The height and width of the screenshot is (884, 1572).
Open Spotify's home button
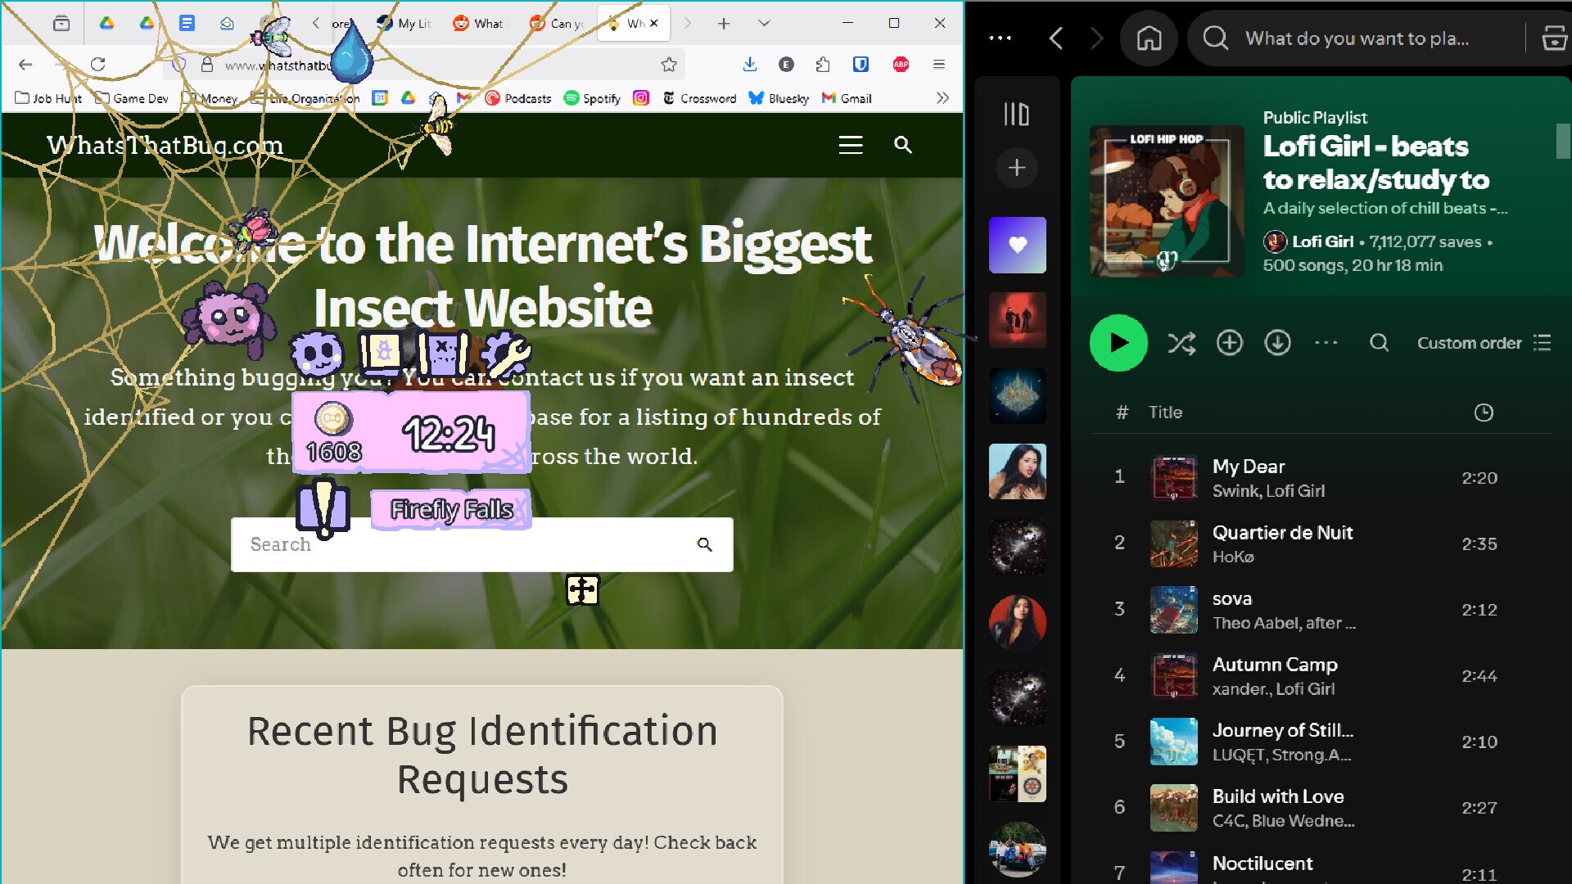1149,38
